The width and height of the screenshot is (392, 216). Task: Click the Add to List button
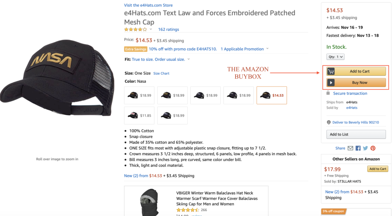tap(356, 134)
